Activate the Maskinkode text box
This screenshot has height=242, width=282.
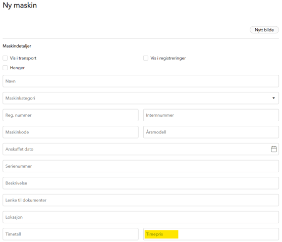[71, 132]
